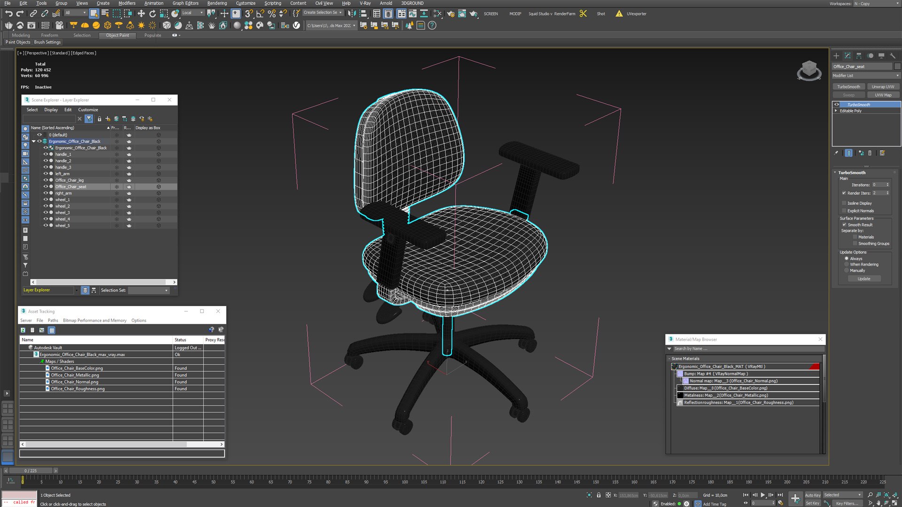Click the Undo arrow icon
902x507 pixels.
[x=9, y=14]
